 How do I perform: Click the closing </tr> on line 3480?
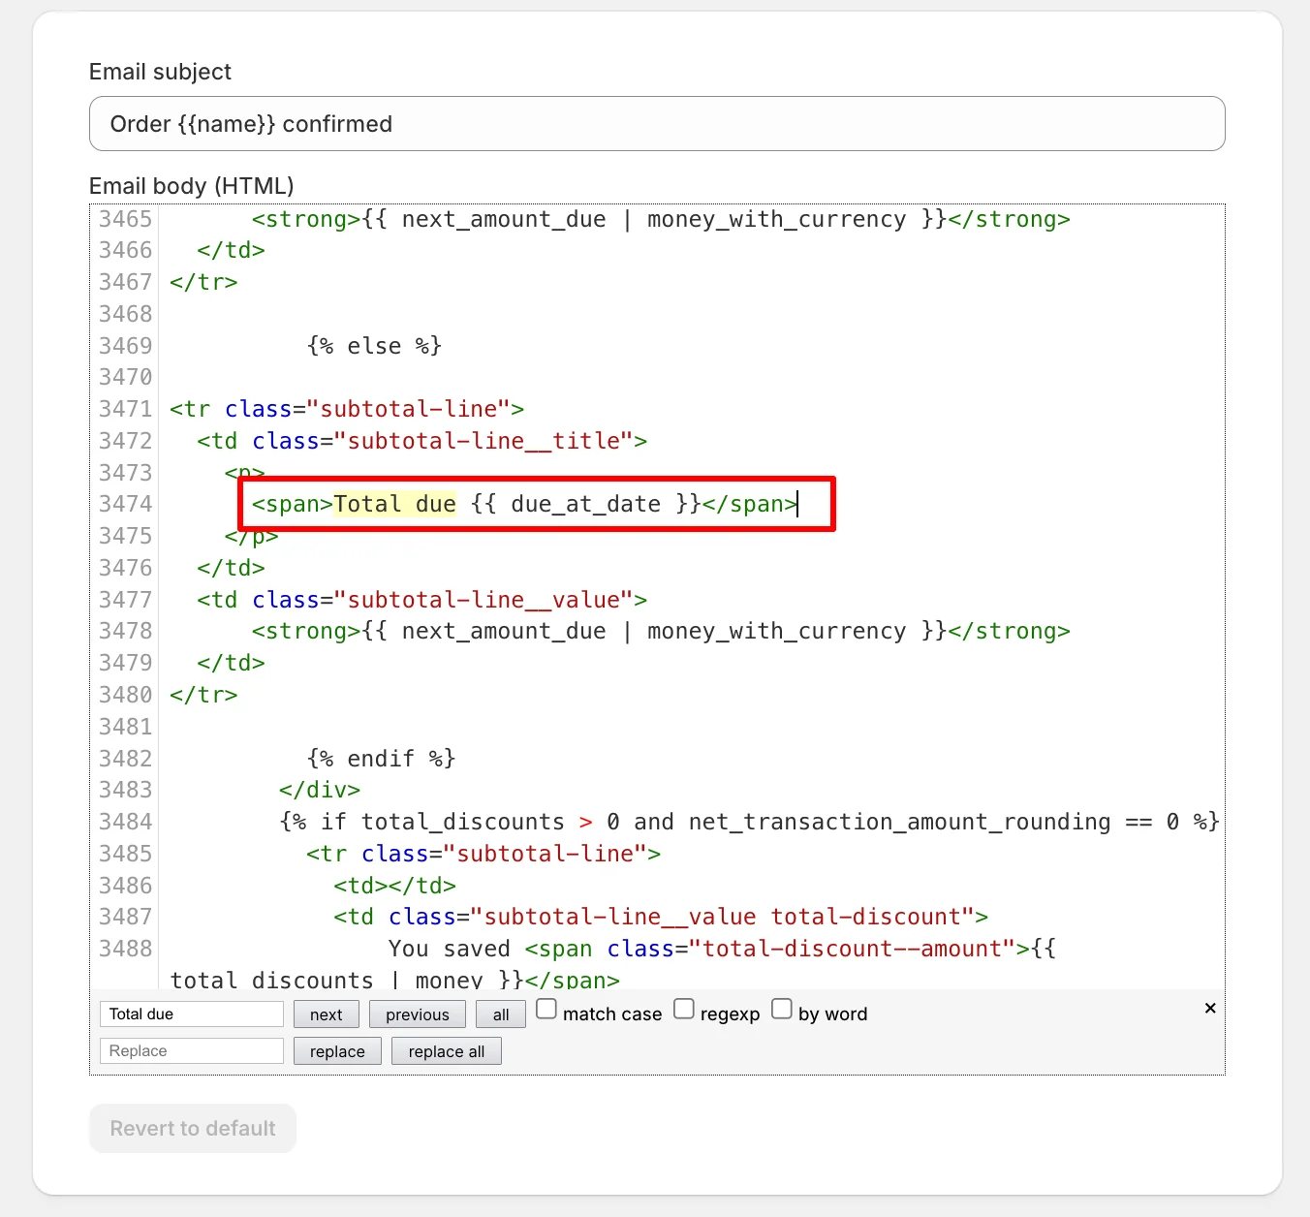tap(203, 695)
